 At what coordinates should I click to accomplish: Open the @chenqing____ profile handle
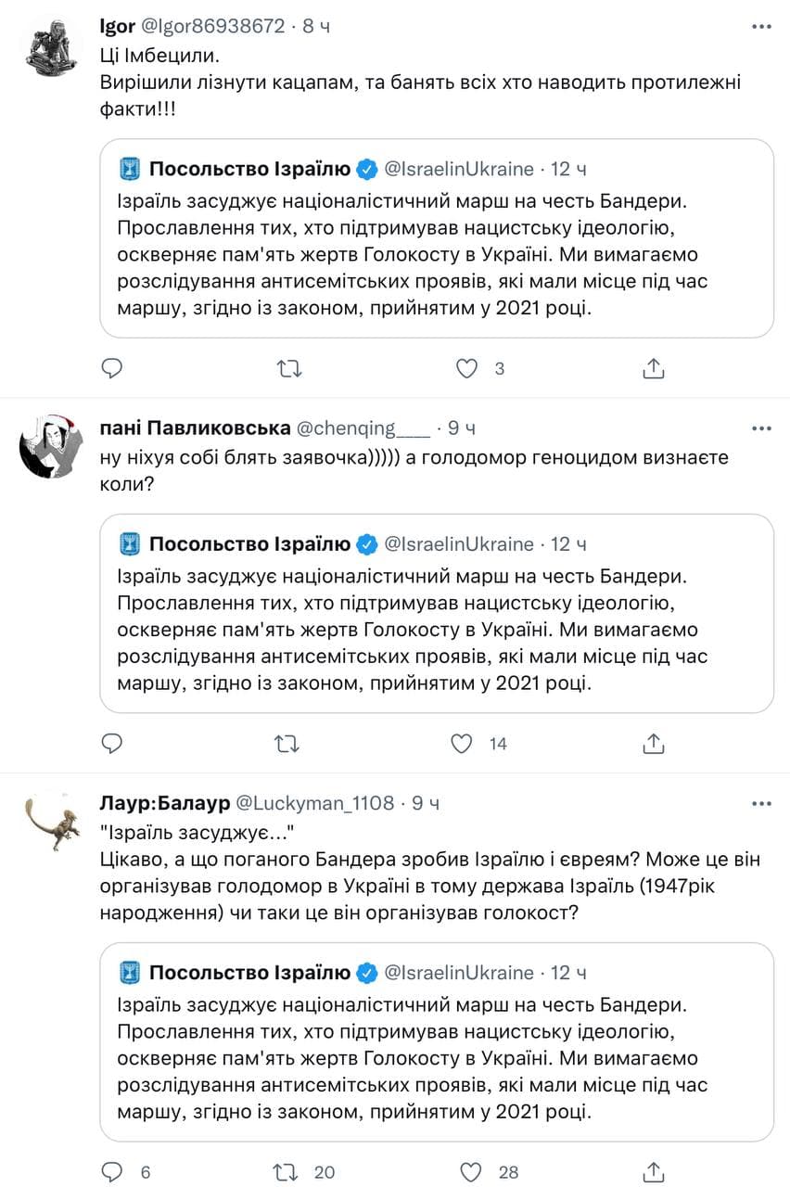[x=363, y=428]
